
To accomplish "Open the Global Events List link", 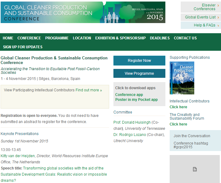I will pyautogui.click(x=200, y=17).
